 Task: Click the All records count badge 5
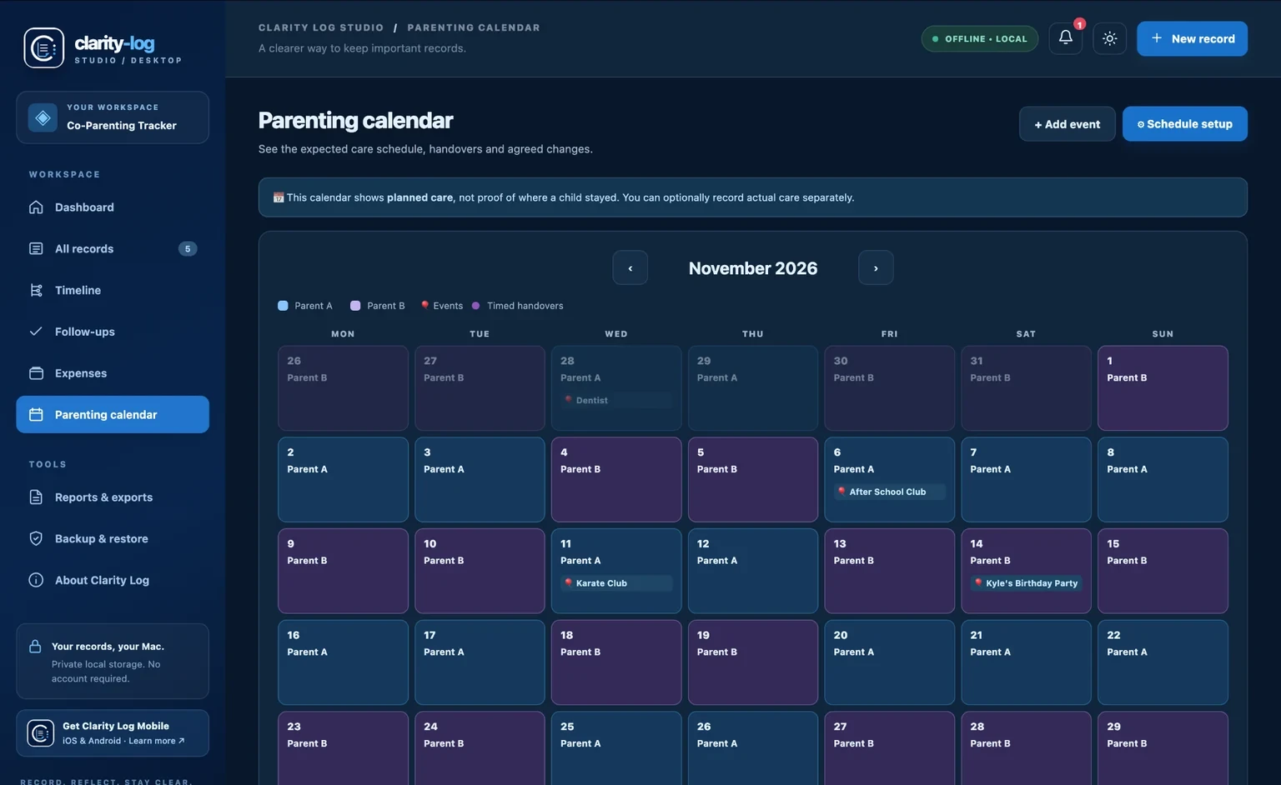[x=188, y=248]
